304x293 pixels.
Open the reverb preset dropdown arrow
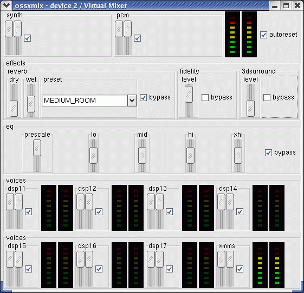click(x=132, y=101)
